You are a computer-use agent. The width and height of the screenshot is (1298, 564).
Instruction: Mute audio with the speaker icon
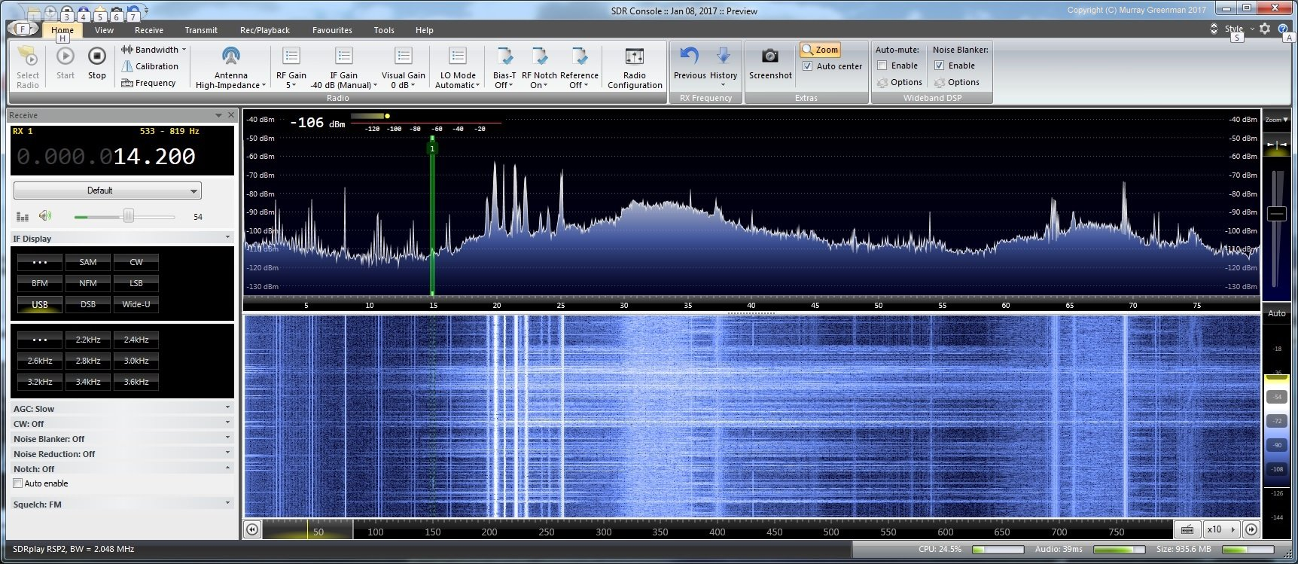45,217
